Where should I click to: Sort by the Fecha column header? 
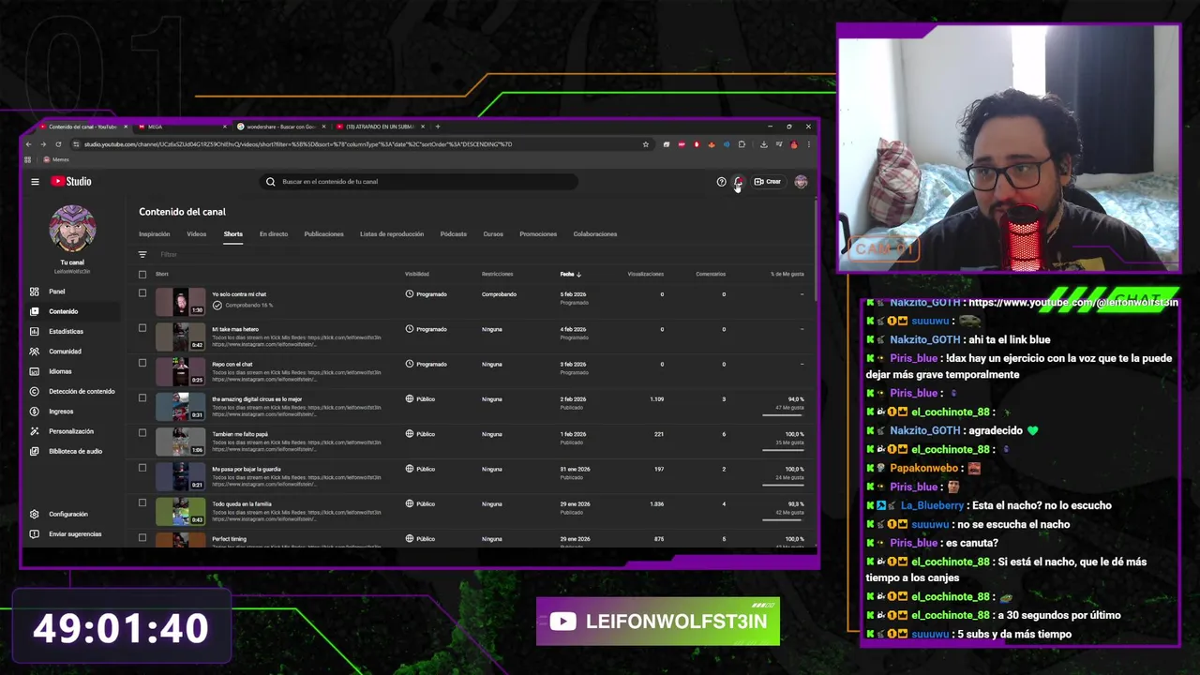point(571,274)
